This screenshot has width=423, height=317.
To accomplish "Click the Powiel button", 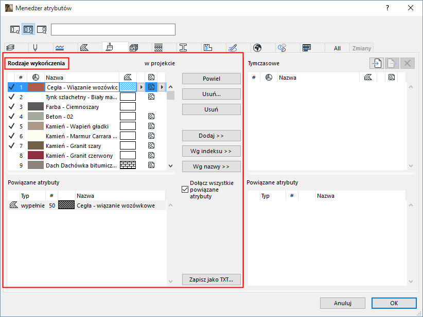I will [211, 79].
